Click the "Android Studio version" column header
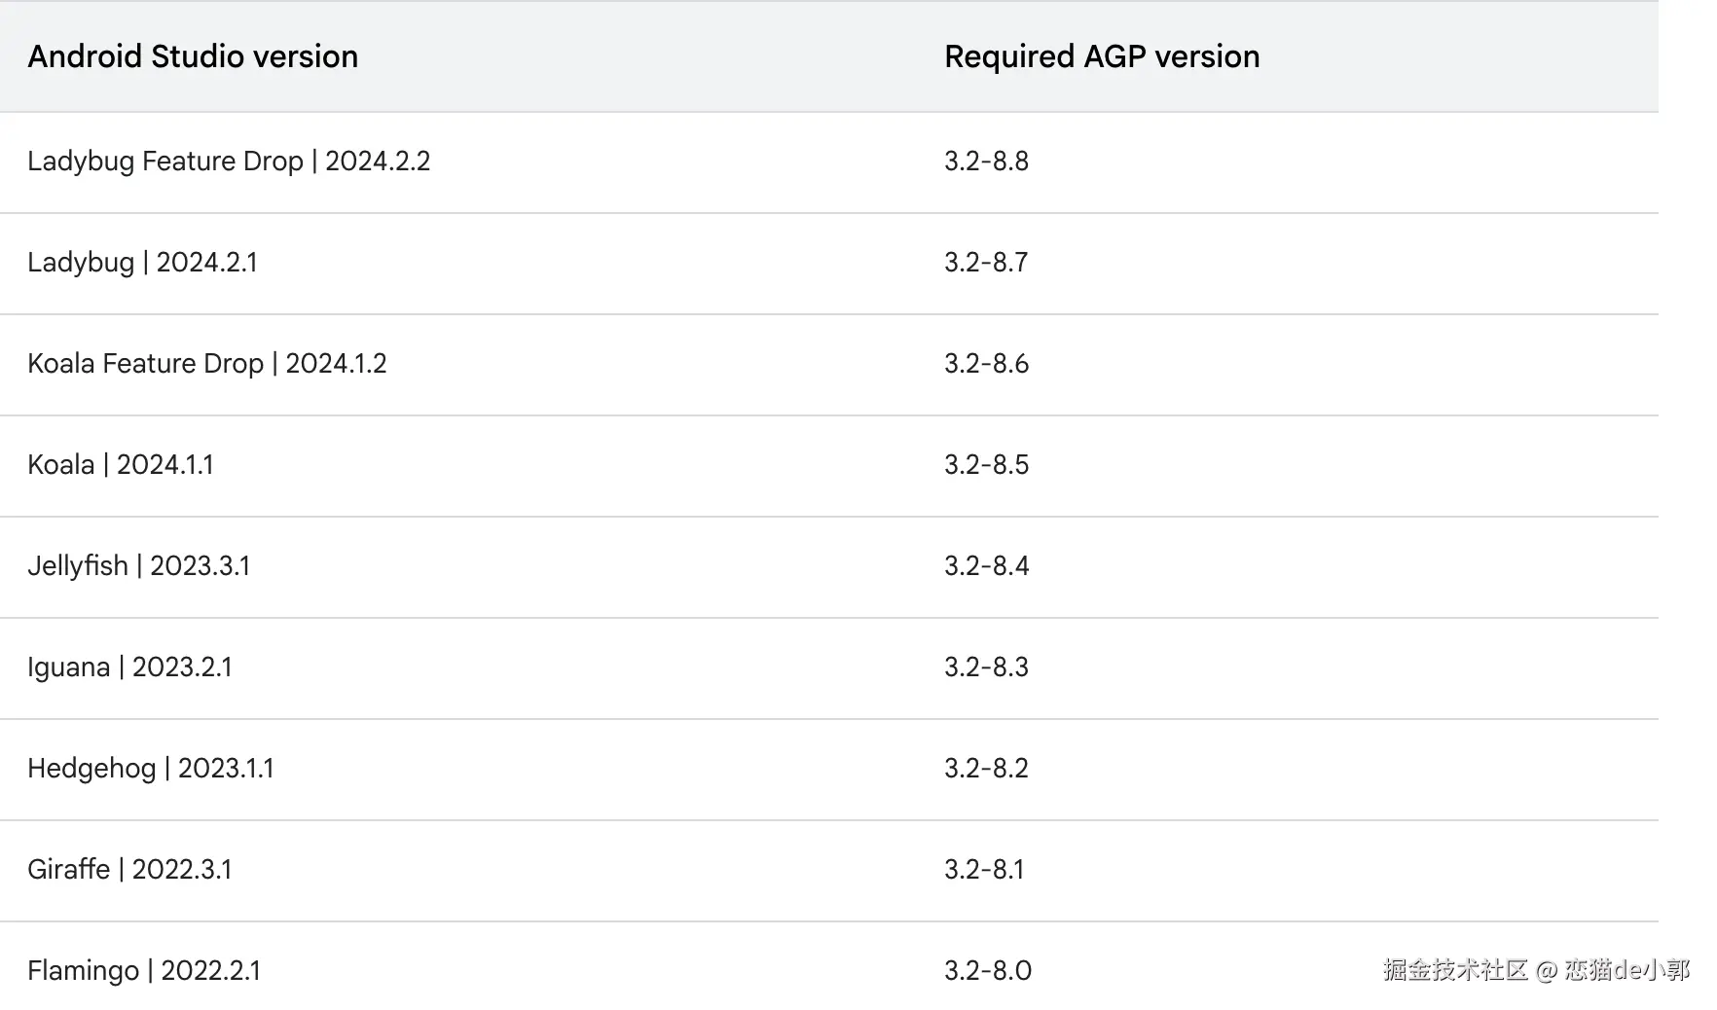Screen dimensions: 1717x1010 193,56
